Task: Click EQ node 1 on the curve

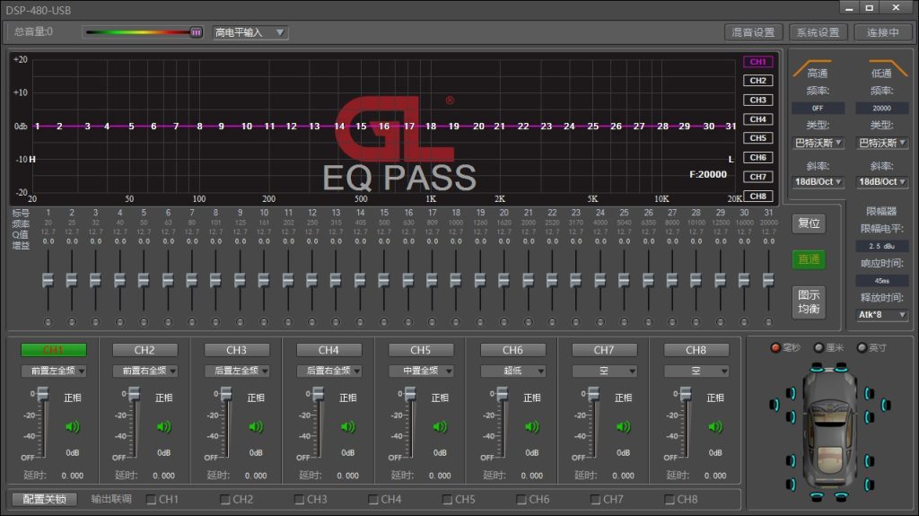Action: point(37,126)
